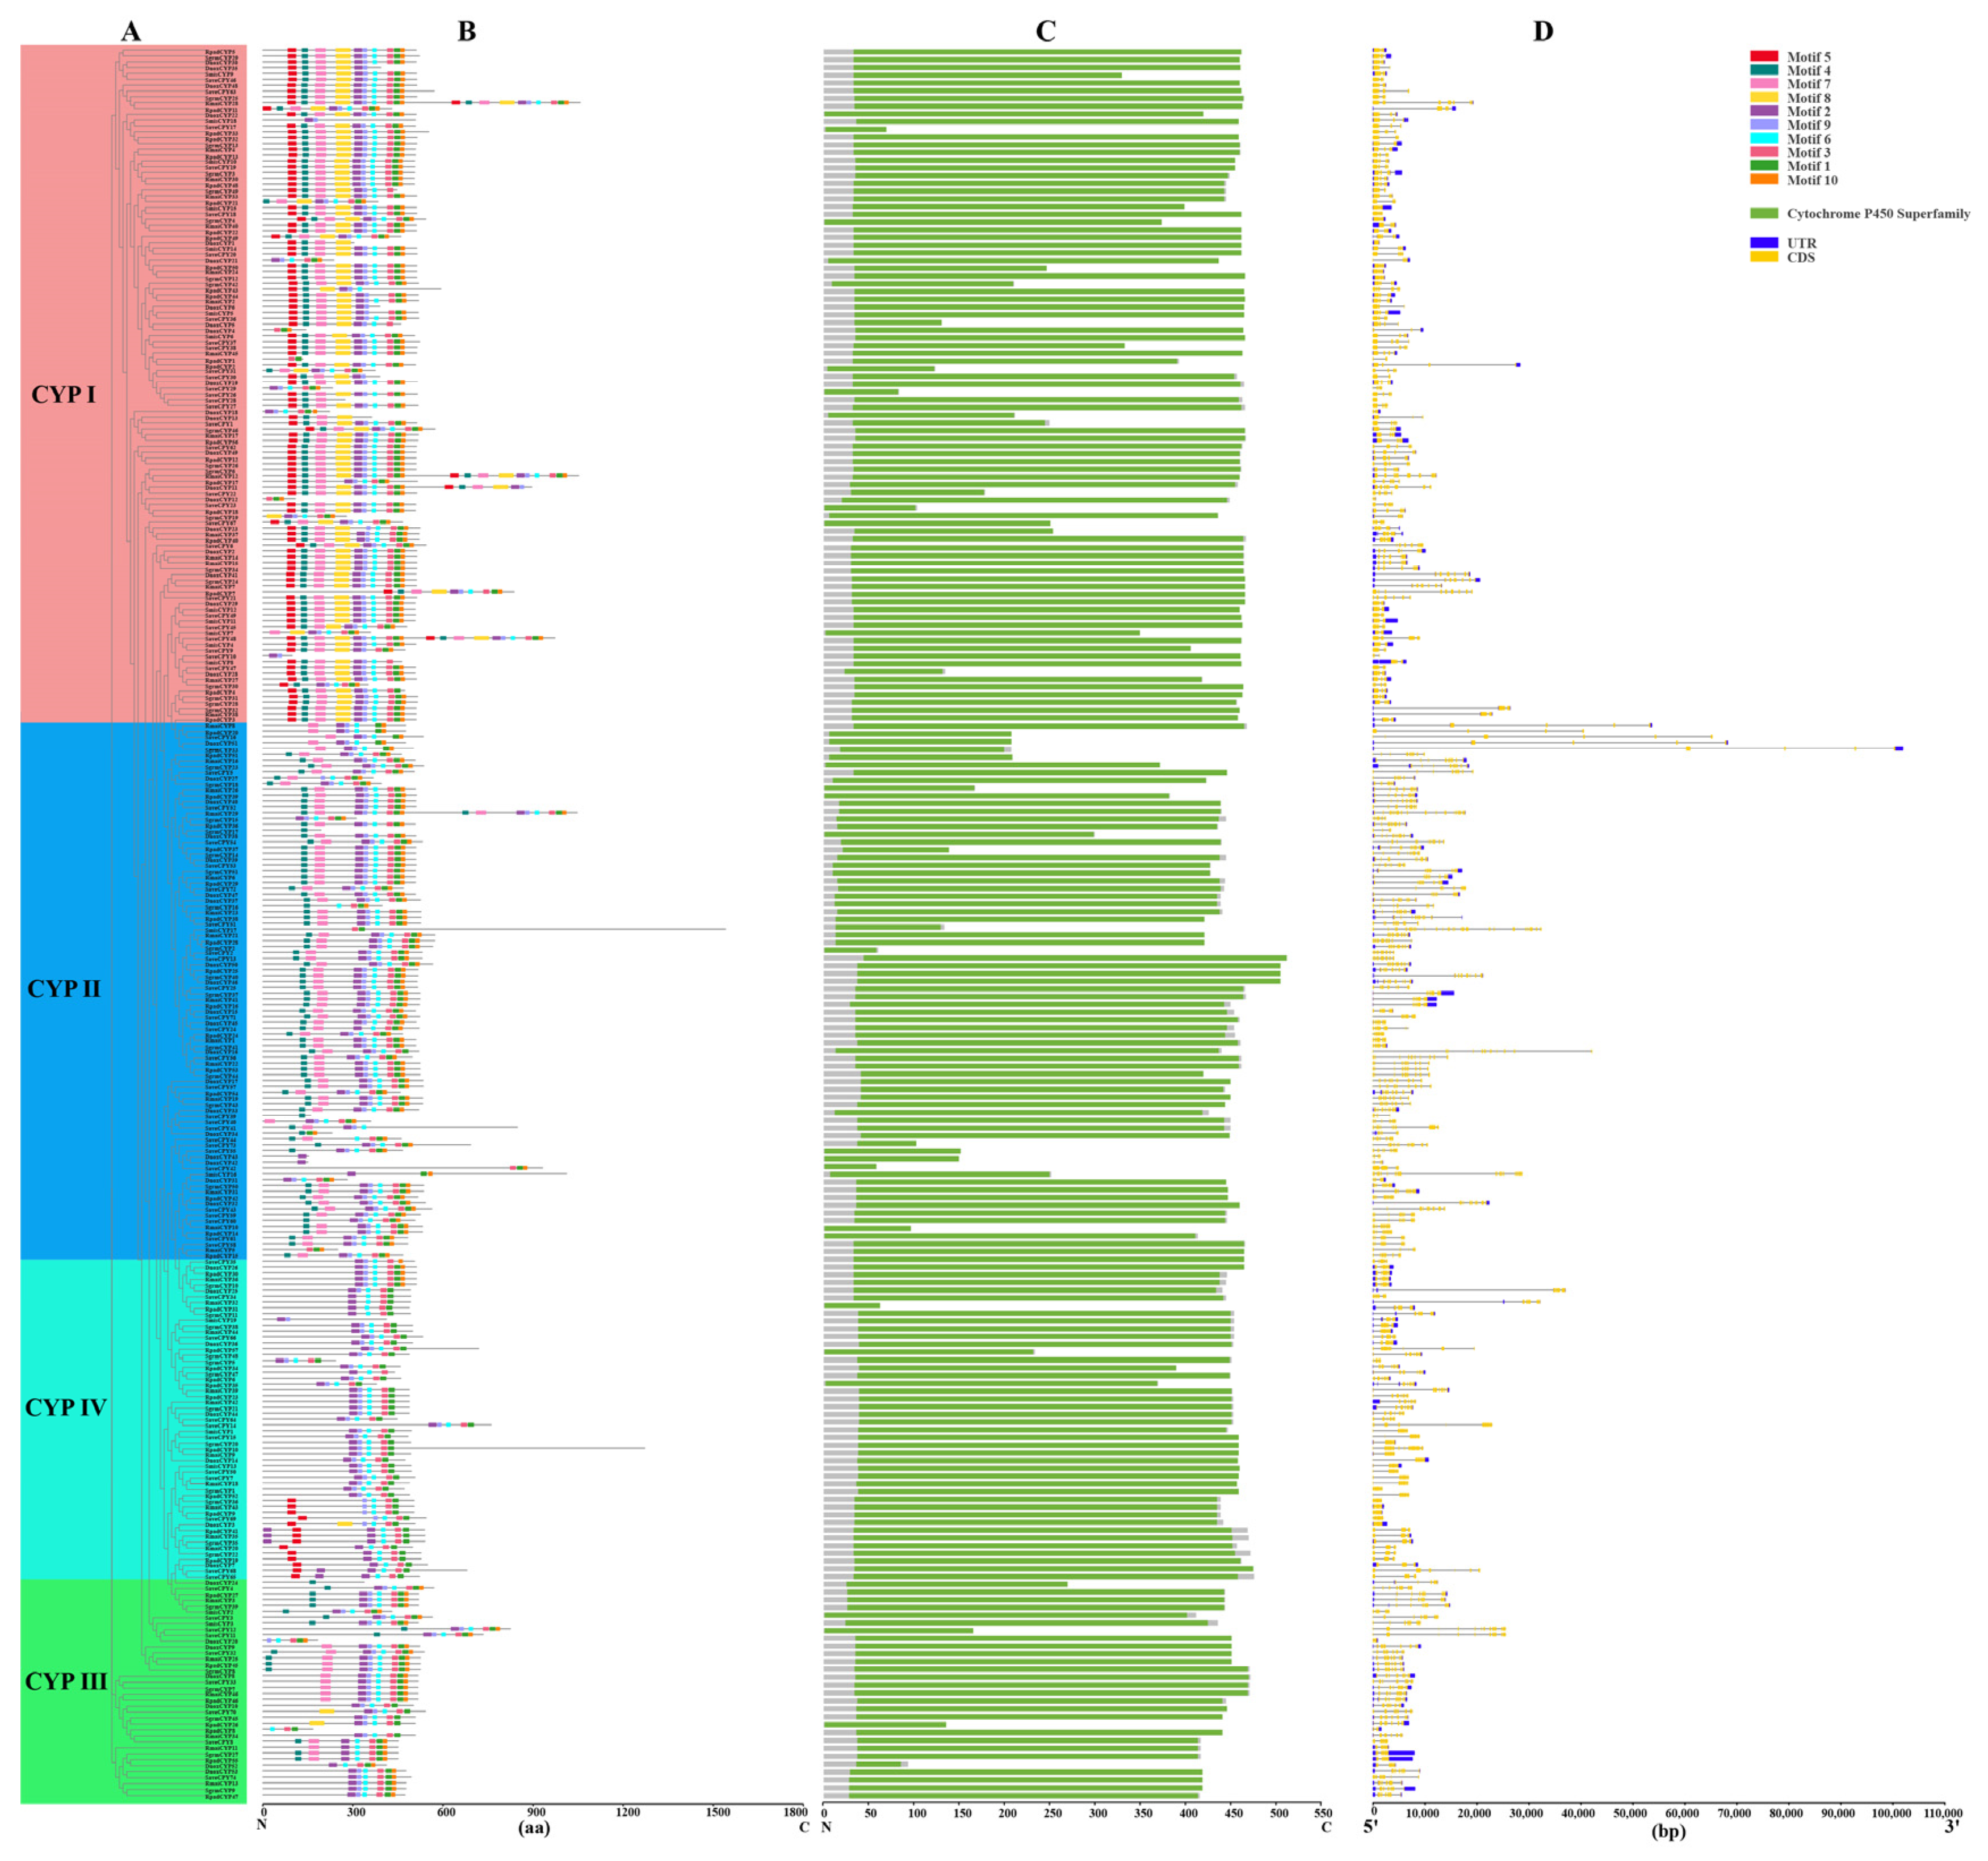The width and height of the screenshot is (1988, 1861).
Task: Click panel heading letter B
Action: click(x=467, y=32)
